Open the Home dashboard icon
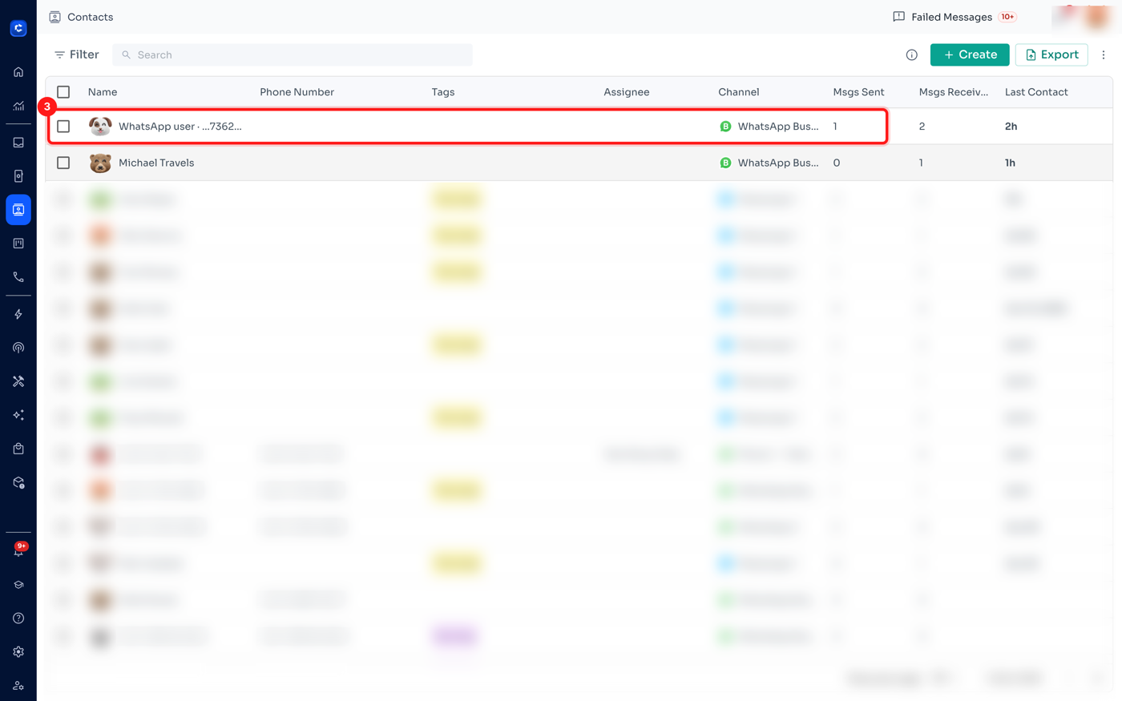The height and width of the screenshot is (701, 1122). [18, 72]
